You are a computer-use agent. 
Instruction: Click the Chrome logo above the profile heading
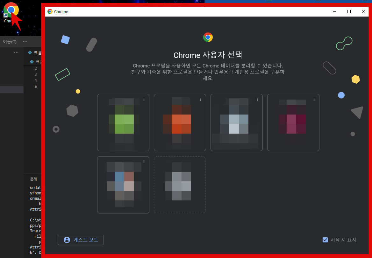(x=208, y=37)
